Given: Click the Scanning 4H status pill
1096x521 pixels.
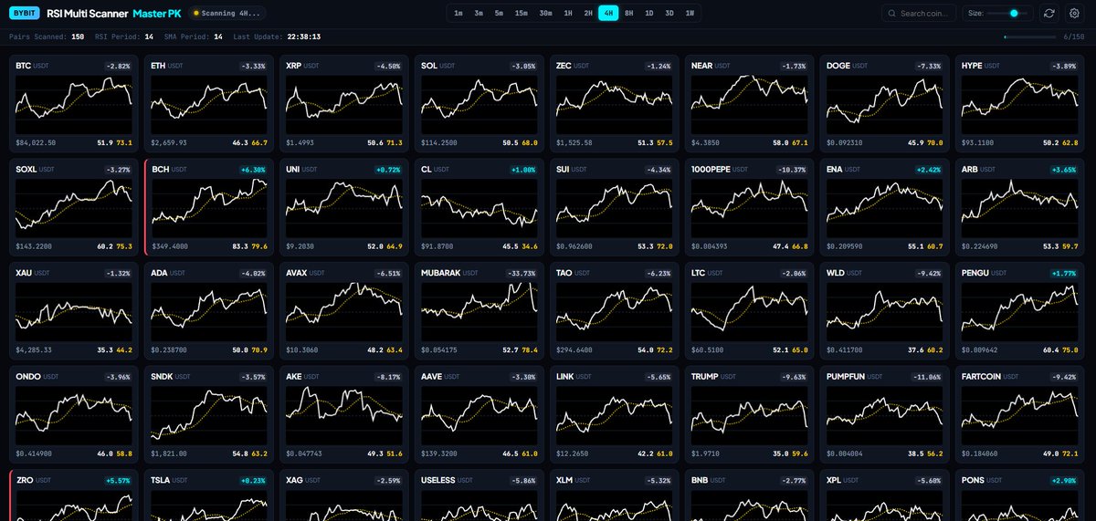Looking at the screenshot, I should 226,13.
